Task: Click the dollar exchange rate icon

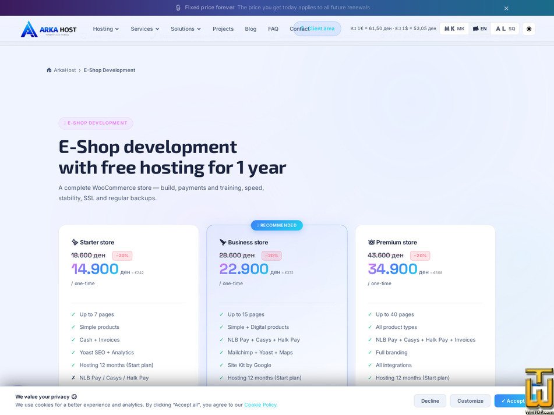Action: (398, 29)
